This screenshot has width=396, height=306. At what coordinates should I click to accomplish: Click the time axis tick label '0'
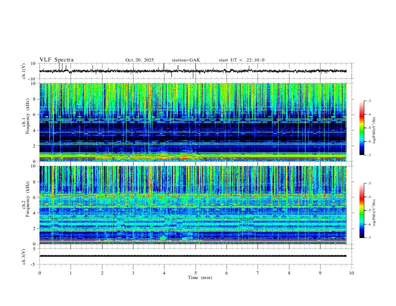point(39,273)
